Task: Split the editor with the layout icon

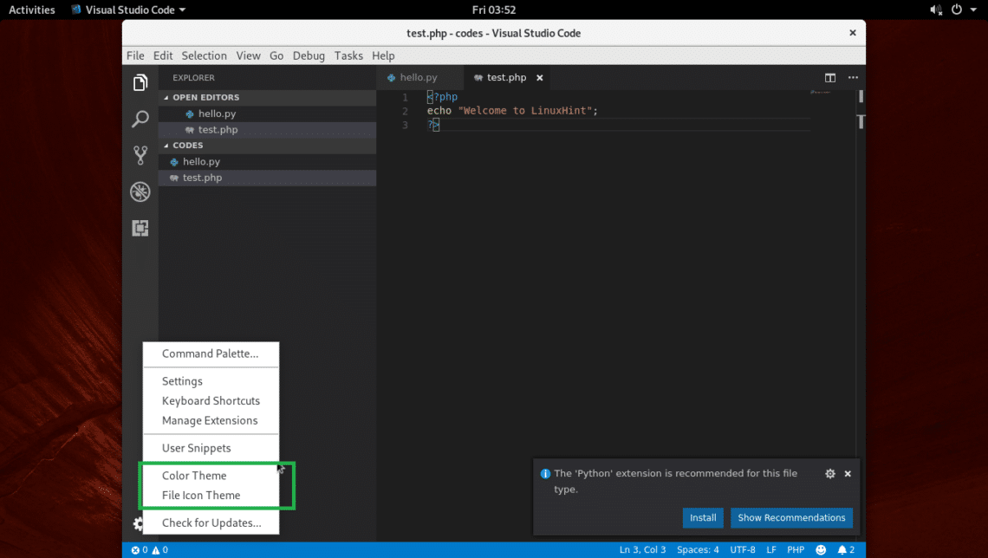Action: tap(829, 78)
